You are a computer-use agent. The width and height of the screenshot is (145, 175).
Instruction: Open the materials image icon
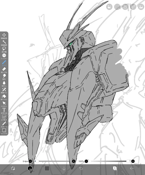coord(141,7)
